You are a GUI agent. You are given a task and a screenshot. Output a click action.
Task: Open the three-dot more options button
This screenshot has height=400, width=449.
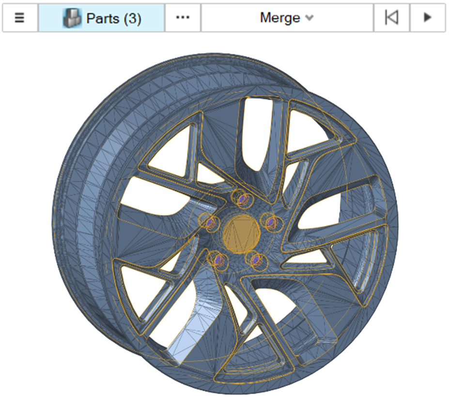point(183,17)
